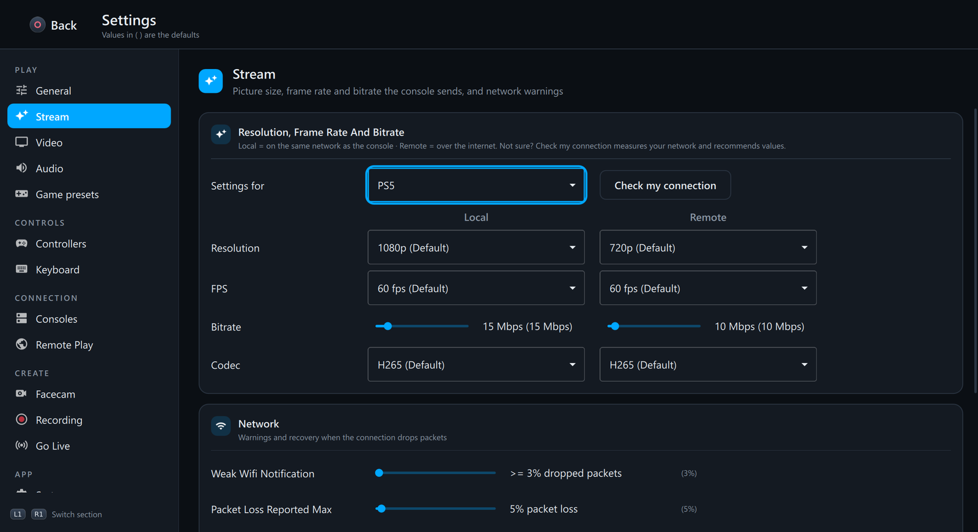Click the Consoles server icon
978x532 pixels.
click(x=21, y=319)
